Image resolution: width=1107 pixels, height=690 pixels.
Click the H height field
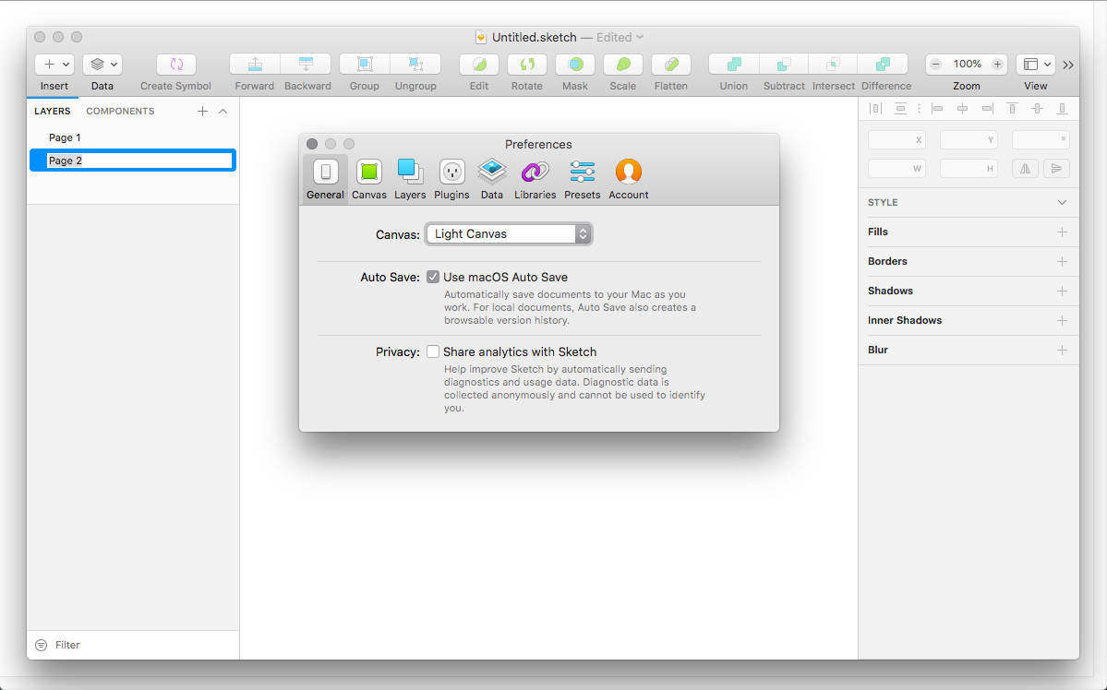point(969,169)
